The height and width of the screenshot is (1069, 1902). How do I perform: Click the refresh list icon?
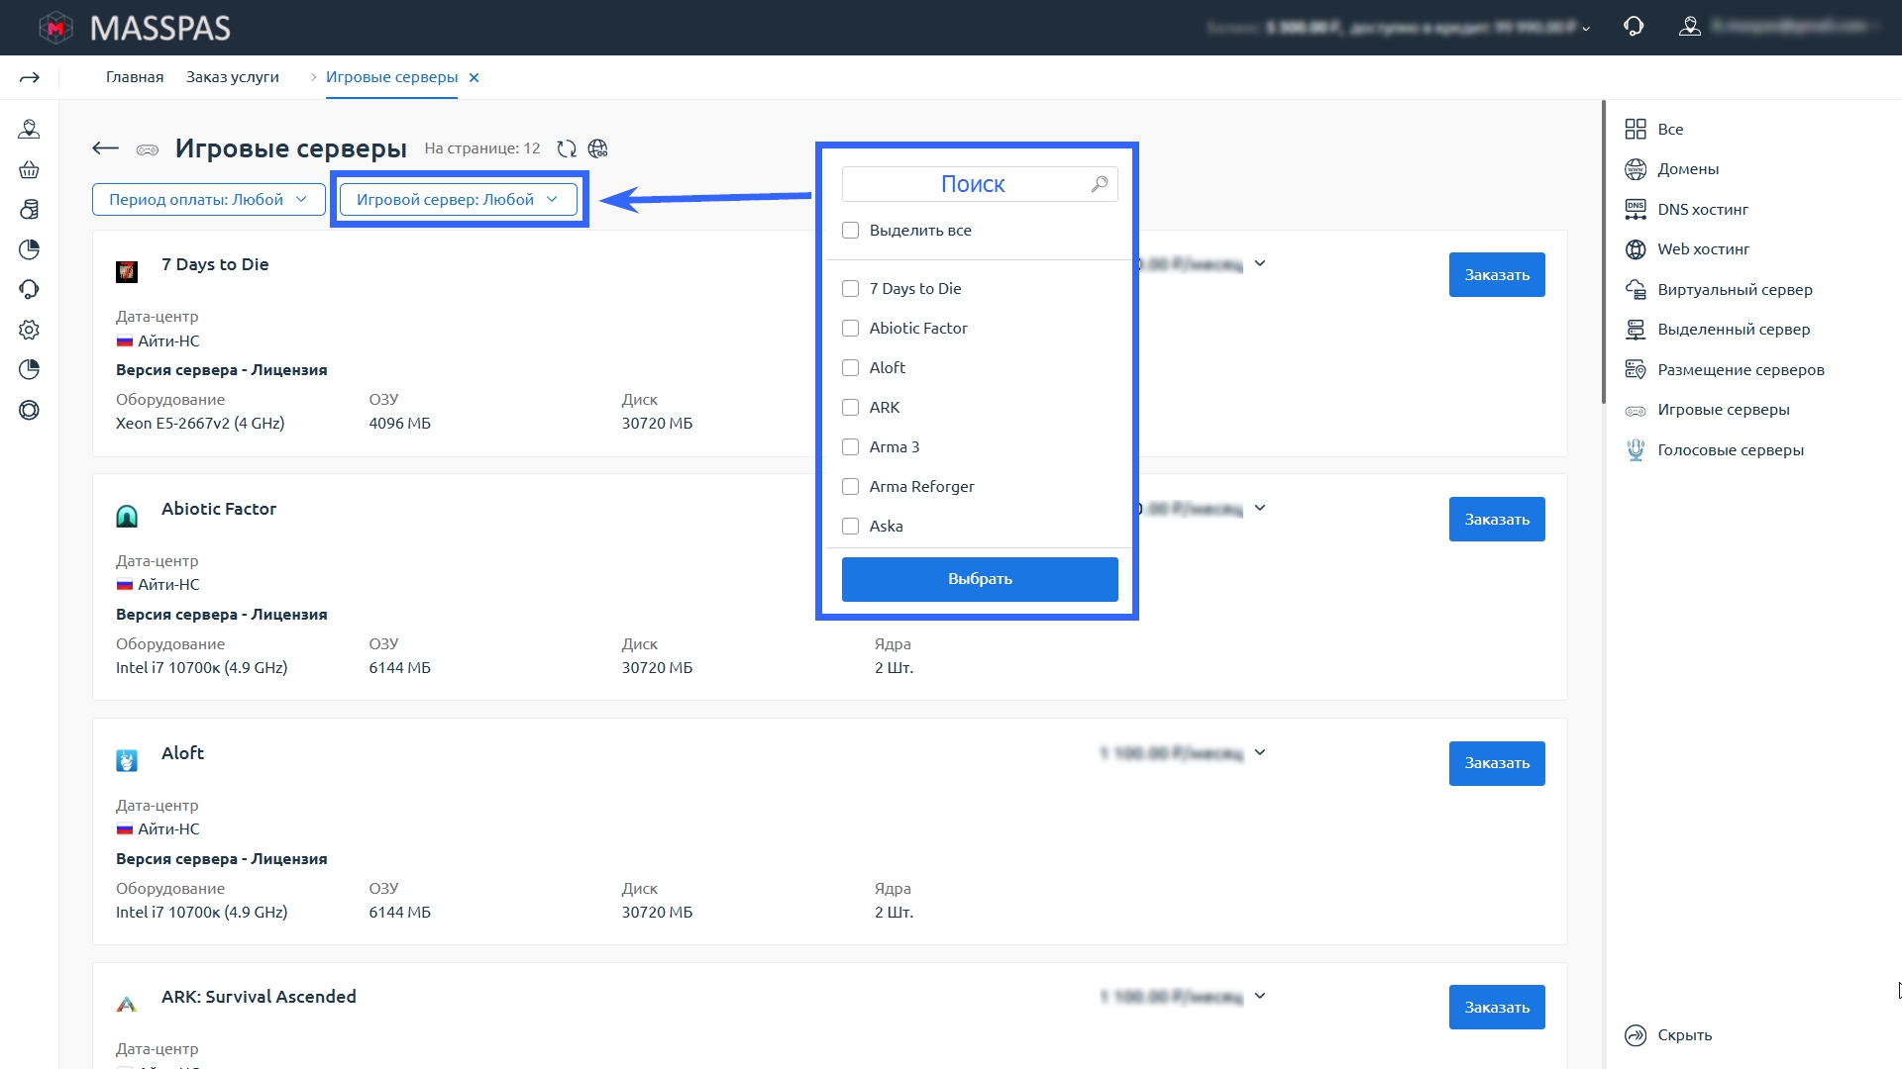pos(567,148)
